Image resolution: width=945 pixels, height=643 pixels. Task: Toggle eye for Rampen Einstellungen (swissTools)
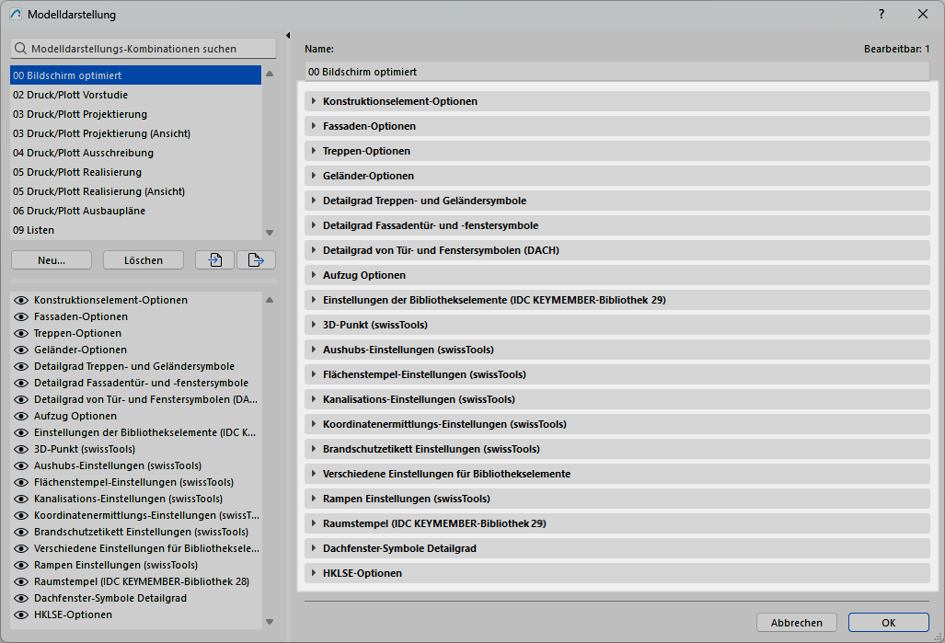coord(21,565)
